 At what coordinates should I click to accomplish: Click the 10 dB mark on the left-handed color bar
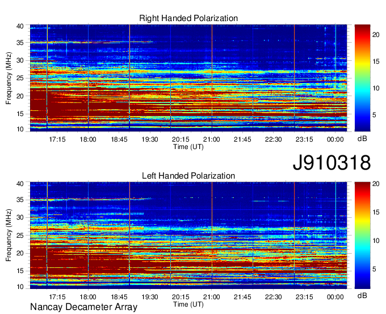click(x=376, y=241)
